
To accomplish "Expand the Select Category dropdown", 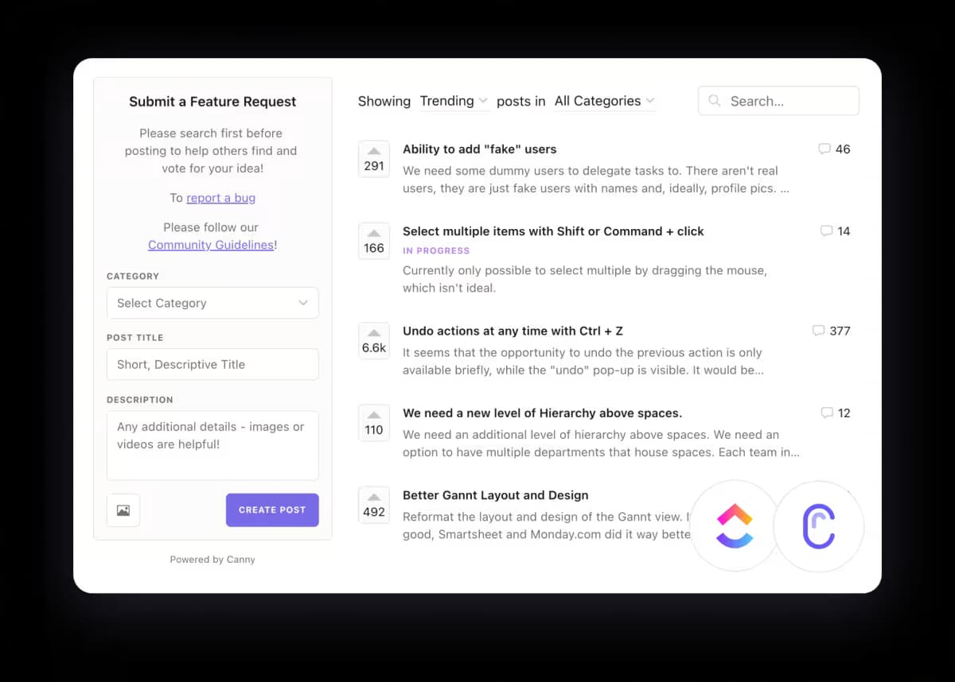I will pyautogui.click(x=212, y=303).
